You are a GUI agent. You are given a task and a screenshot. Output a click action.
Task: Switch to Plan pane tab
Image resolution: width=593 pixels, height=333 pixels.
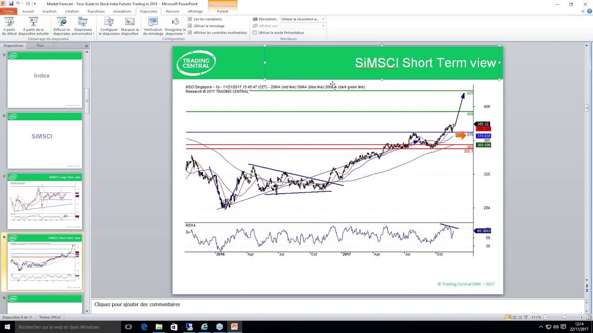pyautogui.click(x=40, y=46)
